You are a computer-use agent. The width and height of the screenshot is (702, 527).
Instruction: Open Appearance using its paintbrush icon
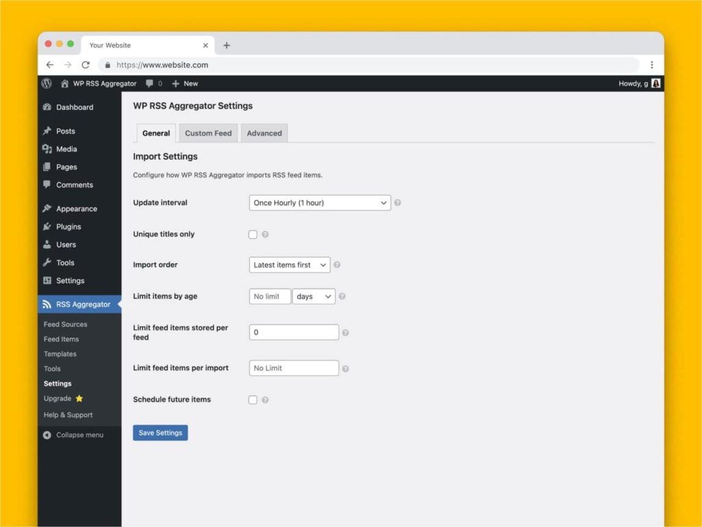click(x=47, y=208)
